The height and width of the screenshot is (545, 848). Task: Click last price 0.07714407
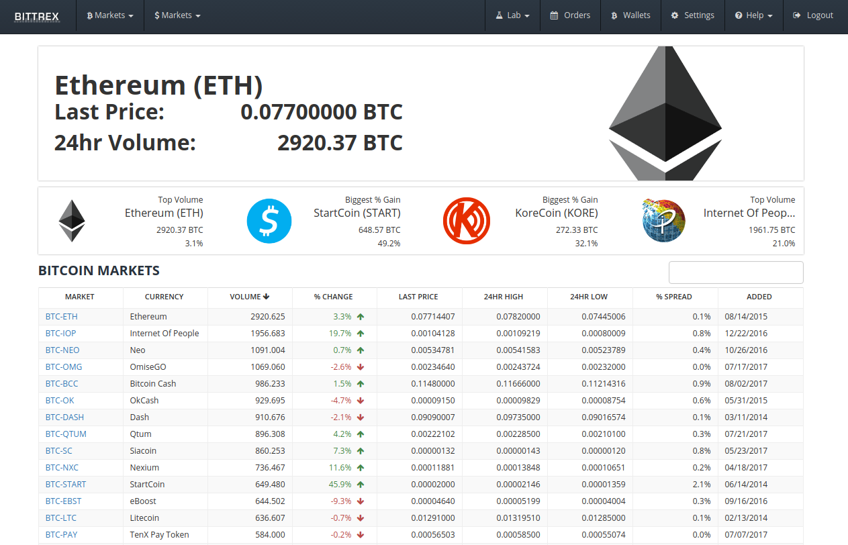[x=433, y=317]
